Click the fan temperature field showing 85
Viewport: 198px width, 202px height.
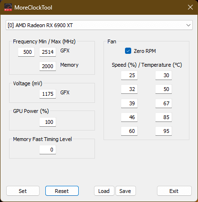coord(164,117)
